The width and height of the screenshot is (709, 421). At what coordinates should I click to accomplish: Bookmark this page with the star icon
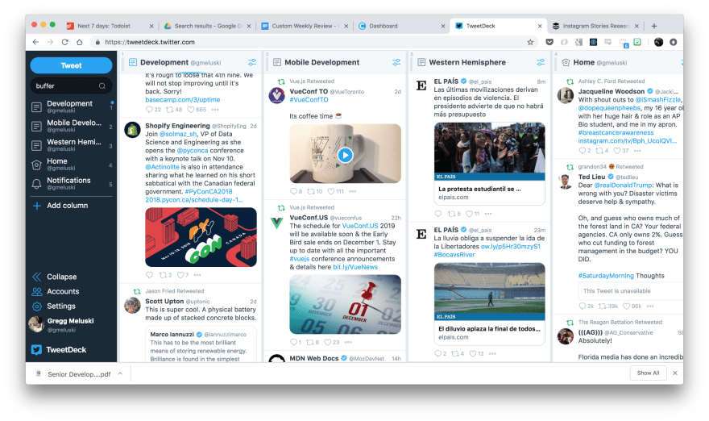tap(530, 42)
